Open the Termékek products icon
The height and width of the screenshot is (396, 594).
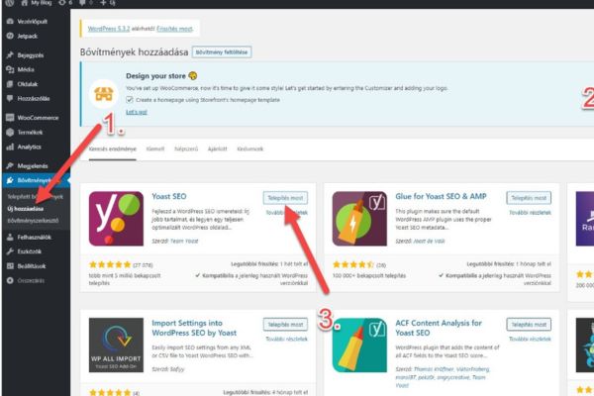click(x=10, y=133)
